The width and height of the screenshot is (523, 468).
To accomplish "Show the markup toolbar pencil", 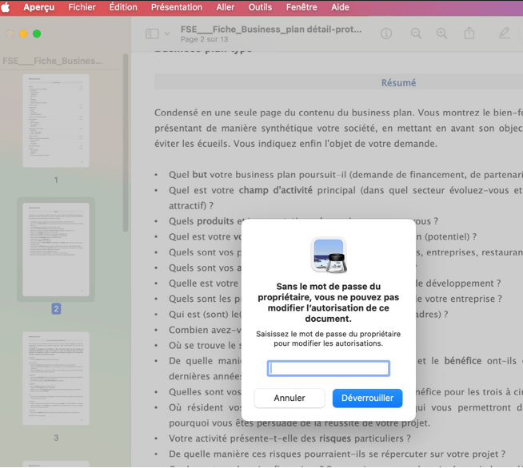I will (x=504, y=33).
